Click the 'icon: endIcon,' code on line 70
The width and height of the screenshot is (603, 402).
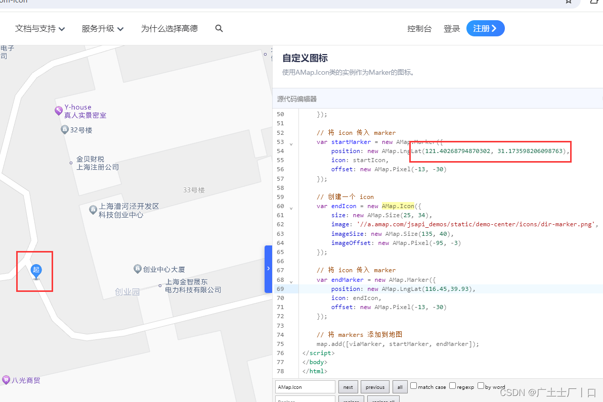click(356, 298)
